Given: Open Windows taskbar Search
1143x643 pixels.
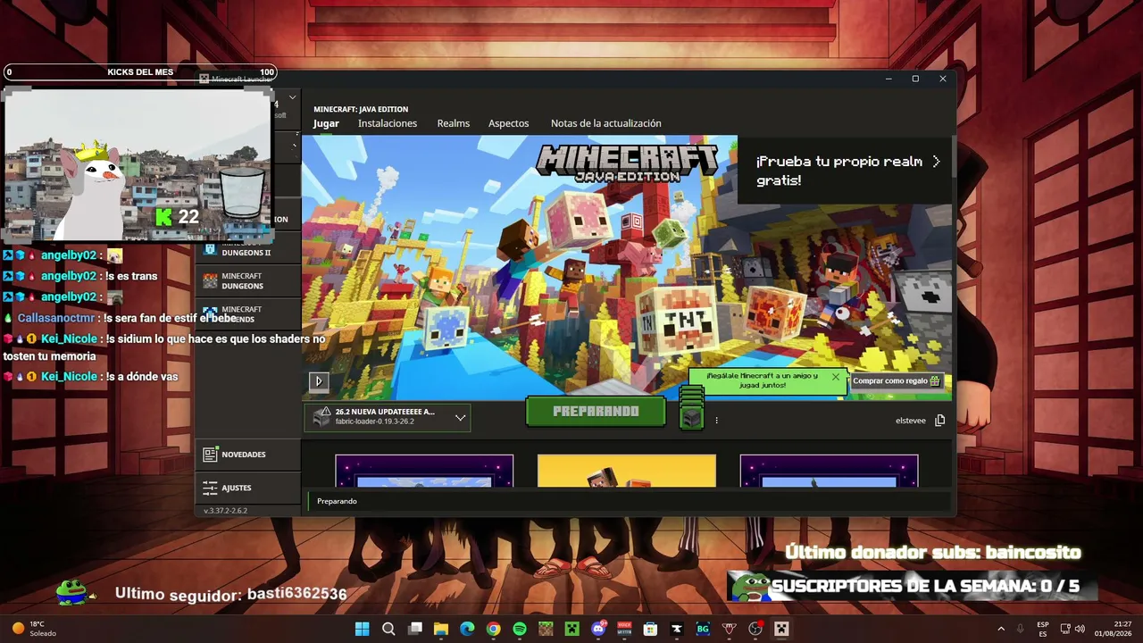Looking at the screenshot, I should click(388, 629).
